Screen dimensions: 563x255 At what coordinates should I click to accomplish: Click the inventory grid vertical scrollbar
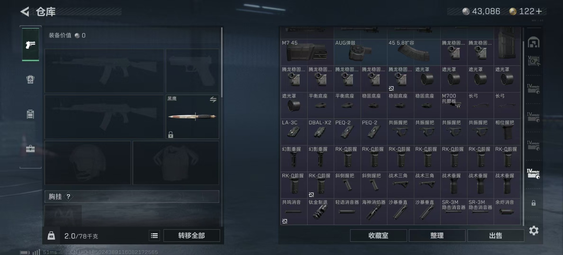tap(523, 133)
